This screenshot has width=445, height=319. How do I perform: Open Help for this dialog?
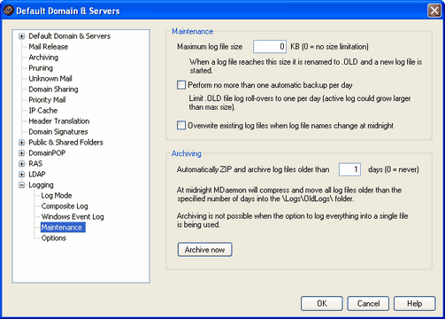[x=415, y=304]
